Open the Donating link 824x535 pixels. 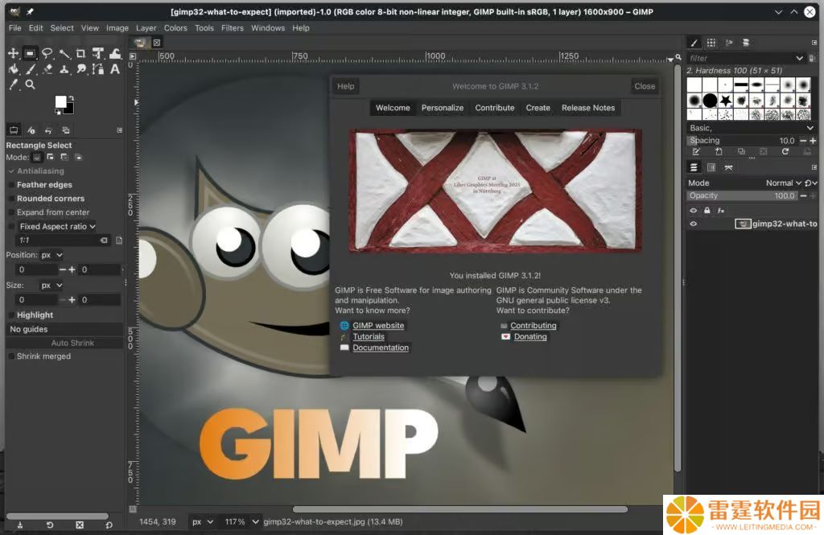(530, 337)
